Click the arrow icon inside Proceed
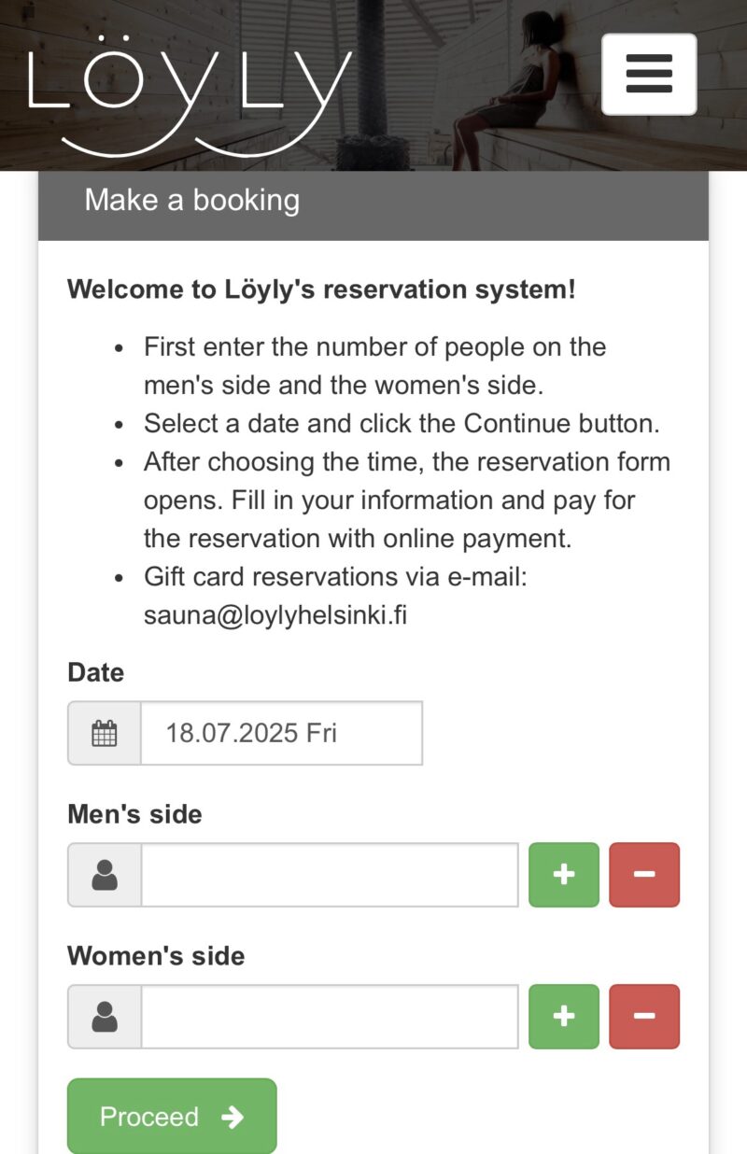 click(233, 1118)
